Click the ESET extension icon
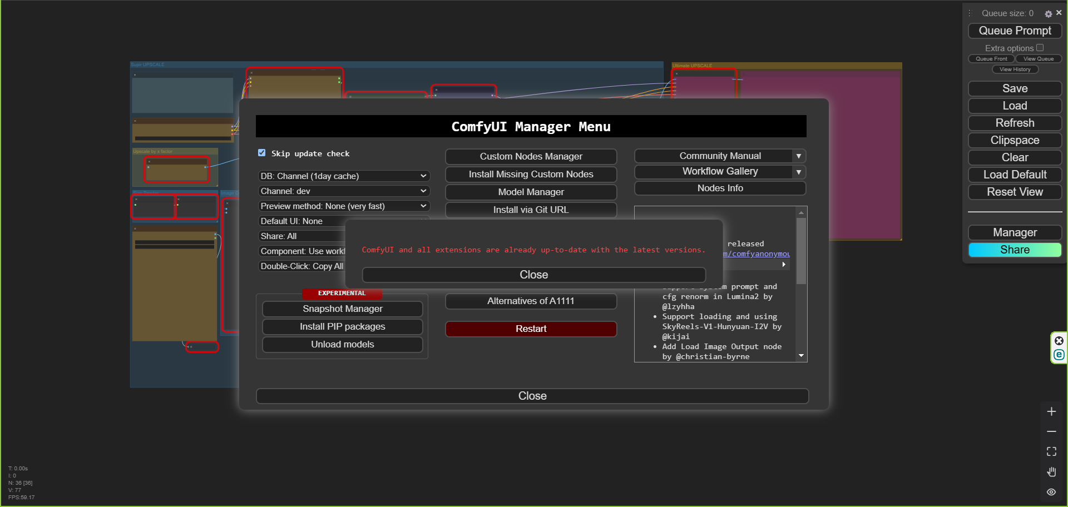The height and width of the screenshot is (507, 1068). 1059,355
